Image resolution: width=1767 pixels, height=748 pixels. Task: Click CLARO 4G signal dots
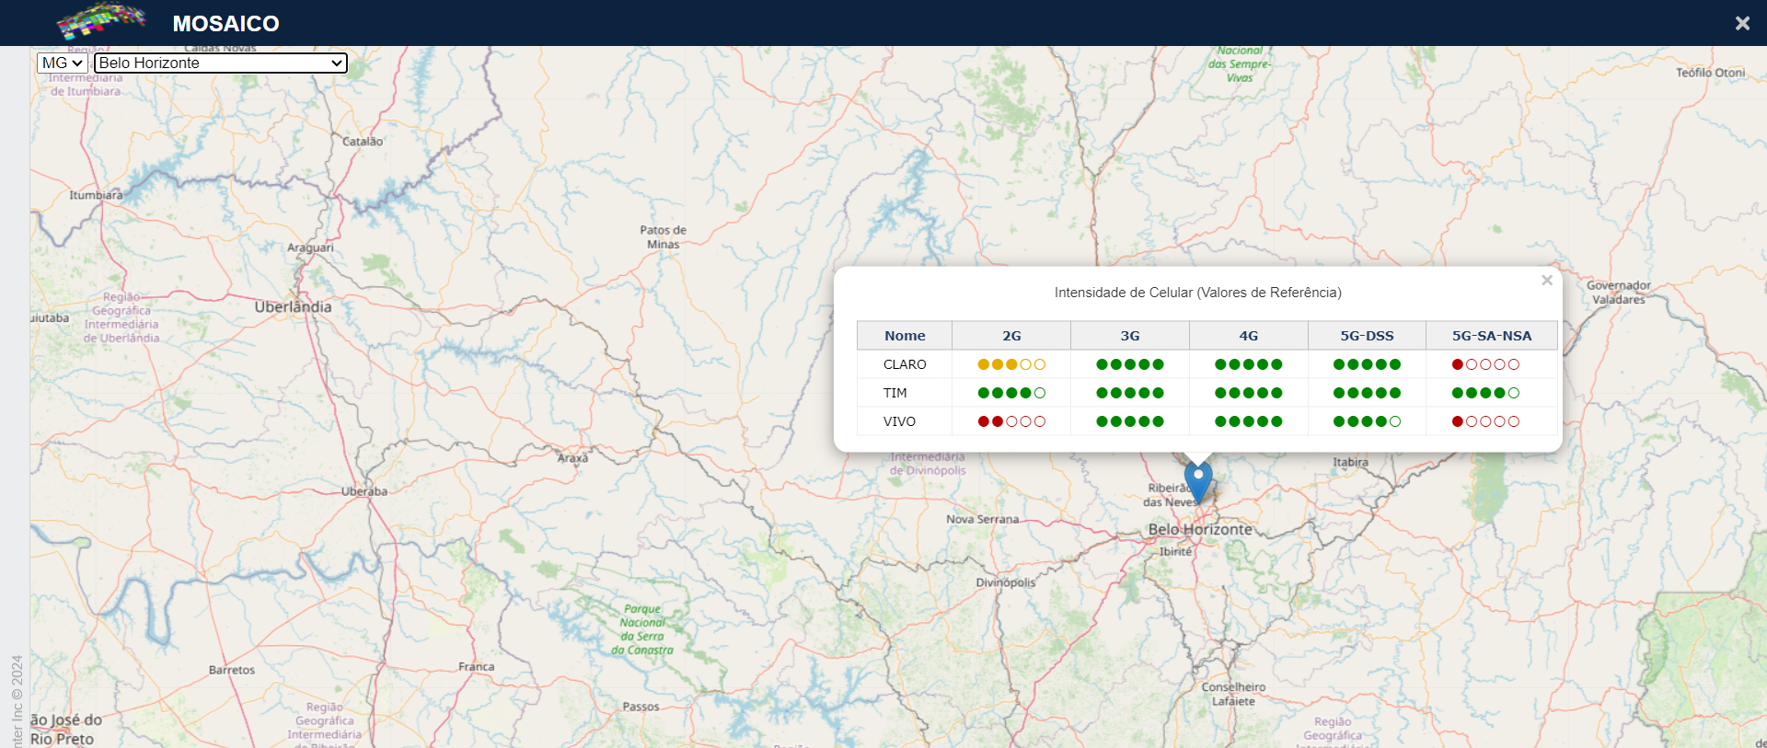pos(1249,364)
